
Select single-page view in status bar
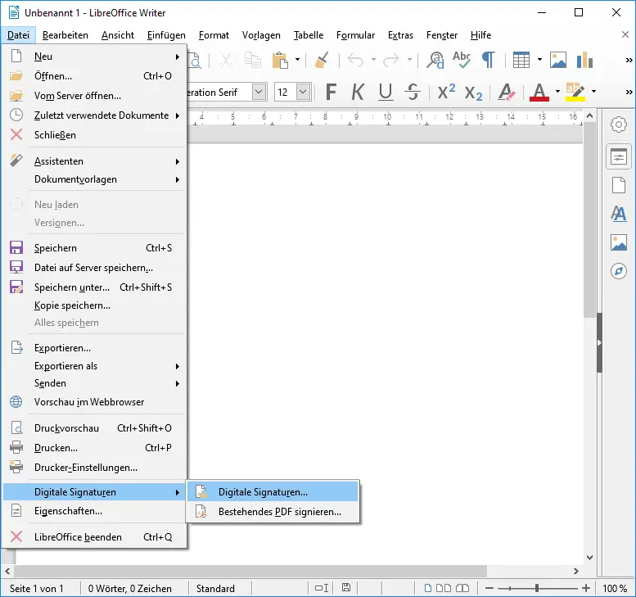point(427,588)
